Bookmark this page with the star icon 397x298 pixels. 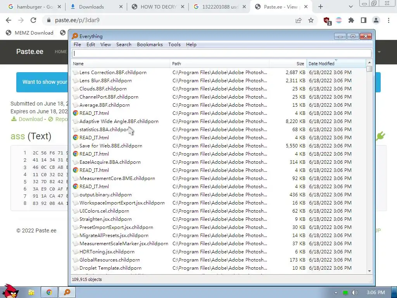pyautogui.click(x=311, y=20)
